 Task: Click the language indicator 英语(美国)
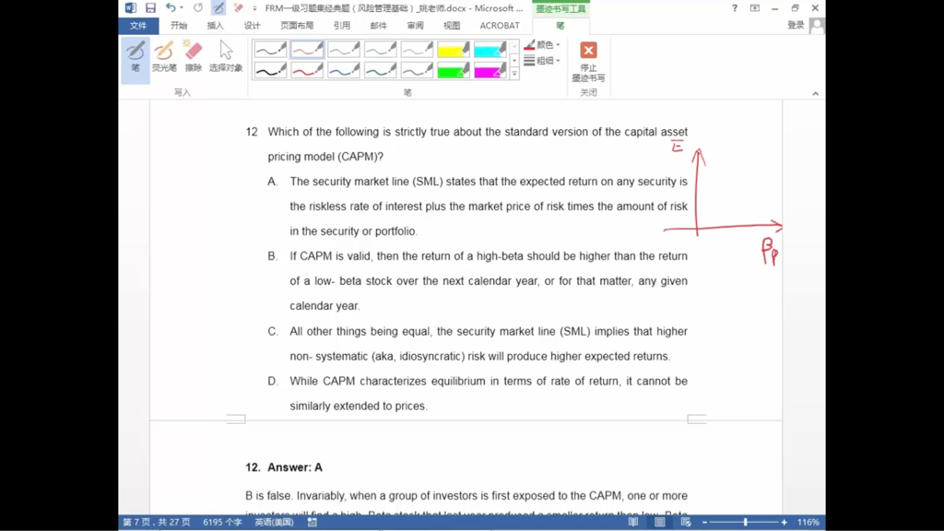coord(274,522)
